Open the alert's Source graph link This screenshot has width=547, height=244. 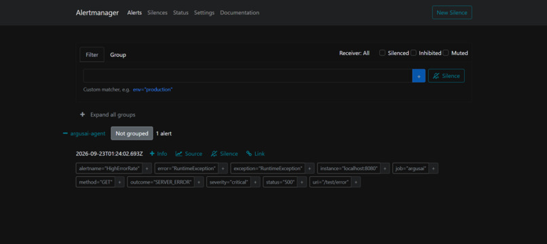[x=189, y=154]
